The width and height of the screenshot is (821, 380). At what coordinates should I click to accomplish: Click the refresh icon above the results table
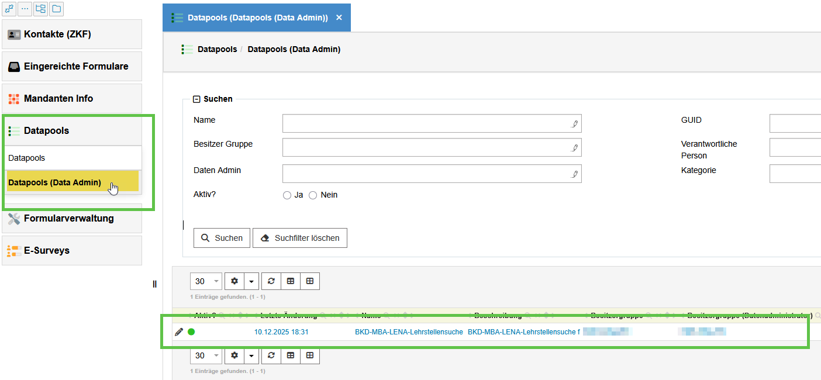coord(271,281)
